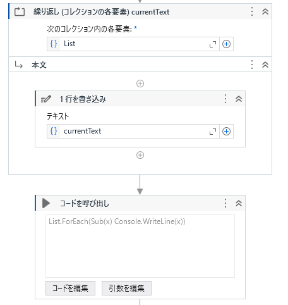Click the 本文 body arrow icon
Viewport: 288px width, 305px height.
(19, 65)
